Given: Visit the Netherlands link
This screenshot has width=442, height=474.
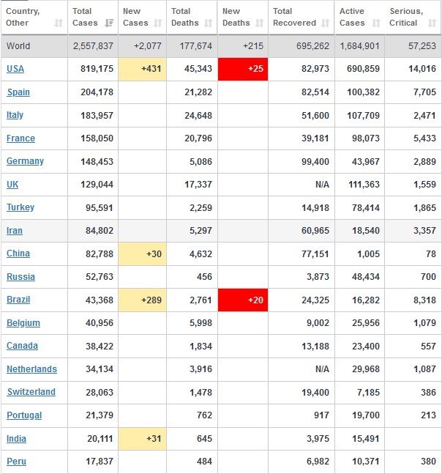Looking at the screenshot, I should click(x=31, y=369).
